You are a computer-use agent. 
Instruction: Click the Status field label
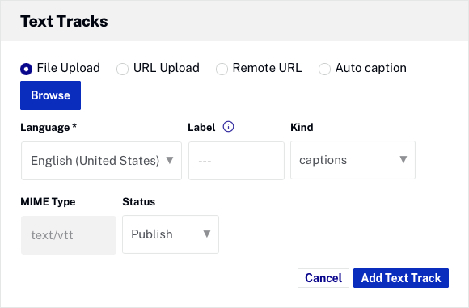pyautogui.click(x=139, y=202)
